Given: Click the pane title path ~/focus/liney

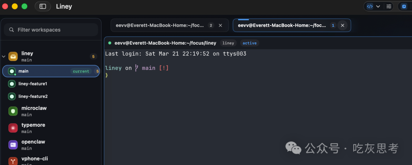Looking at the screenshot, I should coord(165,43).
